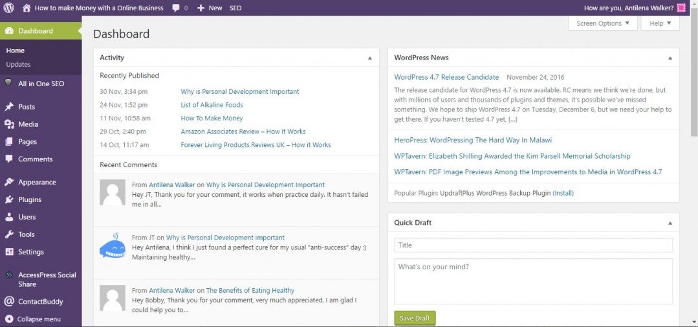Click the Users person icon
The width and height of the screenshot is (698, 327).
tap(9, 216)
